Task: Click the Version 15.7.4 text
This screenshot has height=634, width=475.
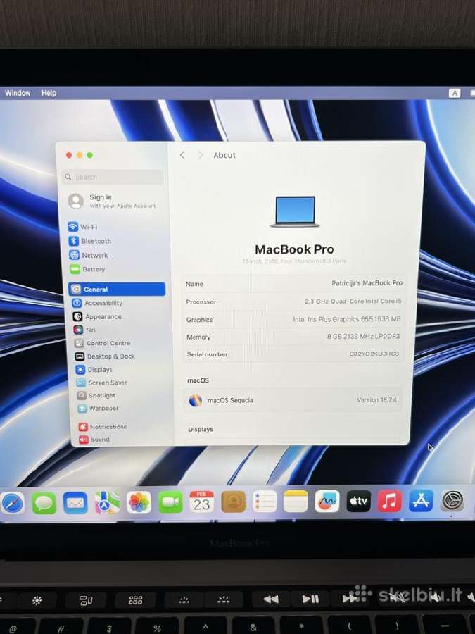Action: 376,399
